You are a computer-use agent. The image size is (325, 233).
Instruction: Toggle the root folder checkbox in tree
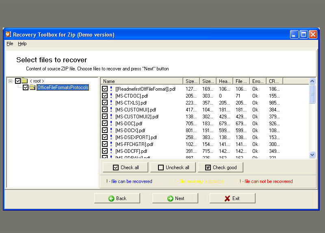pos(18,81)
